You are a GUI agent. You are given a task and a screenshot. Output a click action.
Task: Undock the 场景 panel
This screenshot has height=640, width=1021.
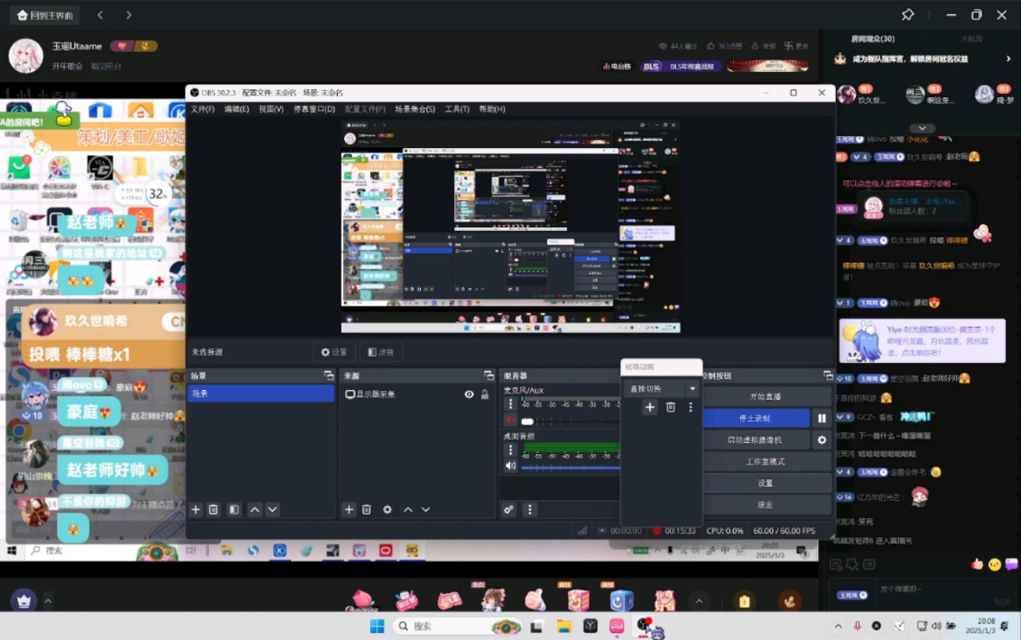coord(328,376)
